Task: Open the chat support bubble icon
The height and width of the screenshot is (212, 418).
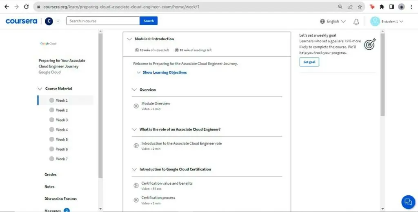Action: point(408,202)
